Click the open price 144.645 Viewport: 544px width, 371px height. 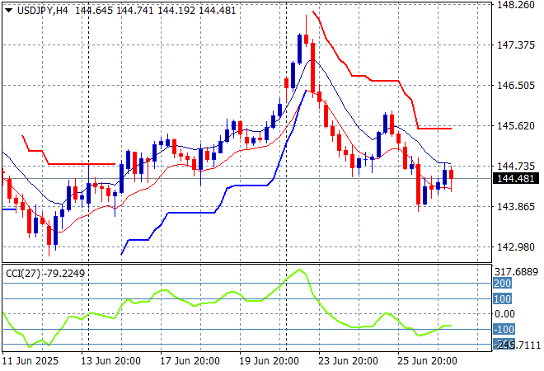click(94, 11)
